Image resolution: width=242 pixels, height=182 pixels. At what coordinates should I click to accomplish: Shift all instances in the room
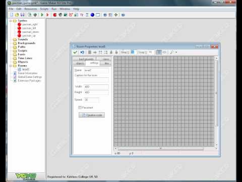pyautogui.click(x=95, y=52)
